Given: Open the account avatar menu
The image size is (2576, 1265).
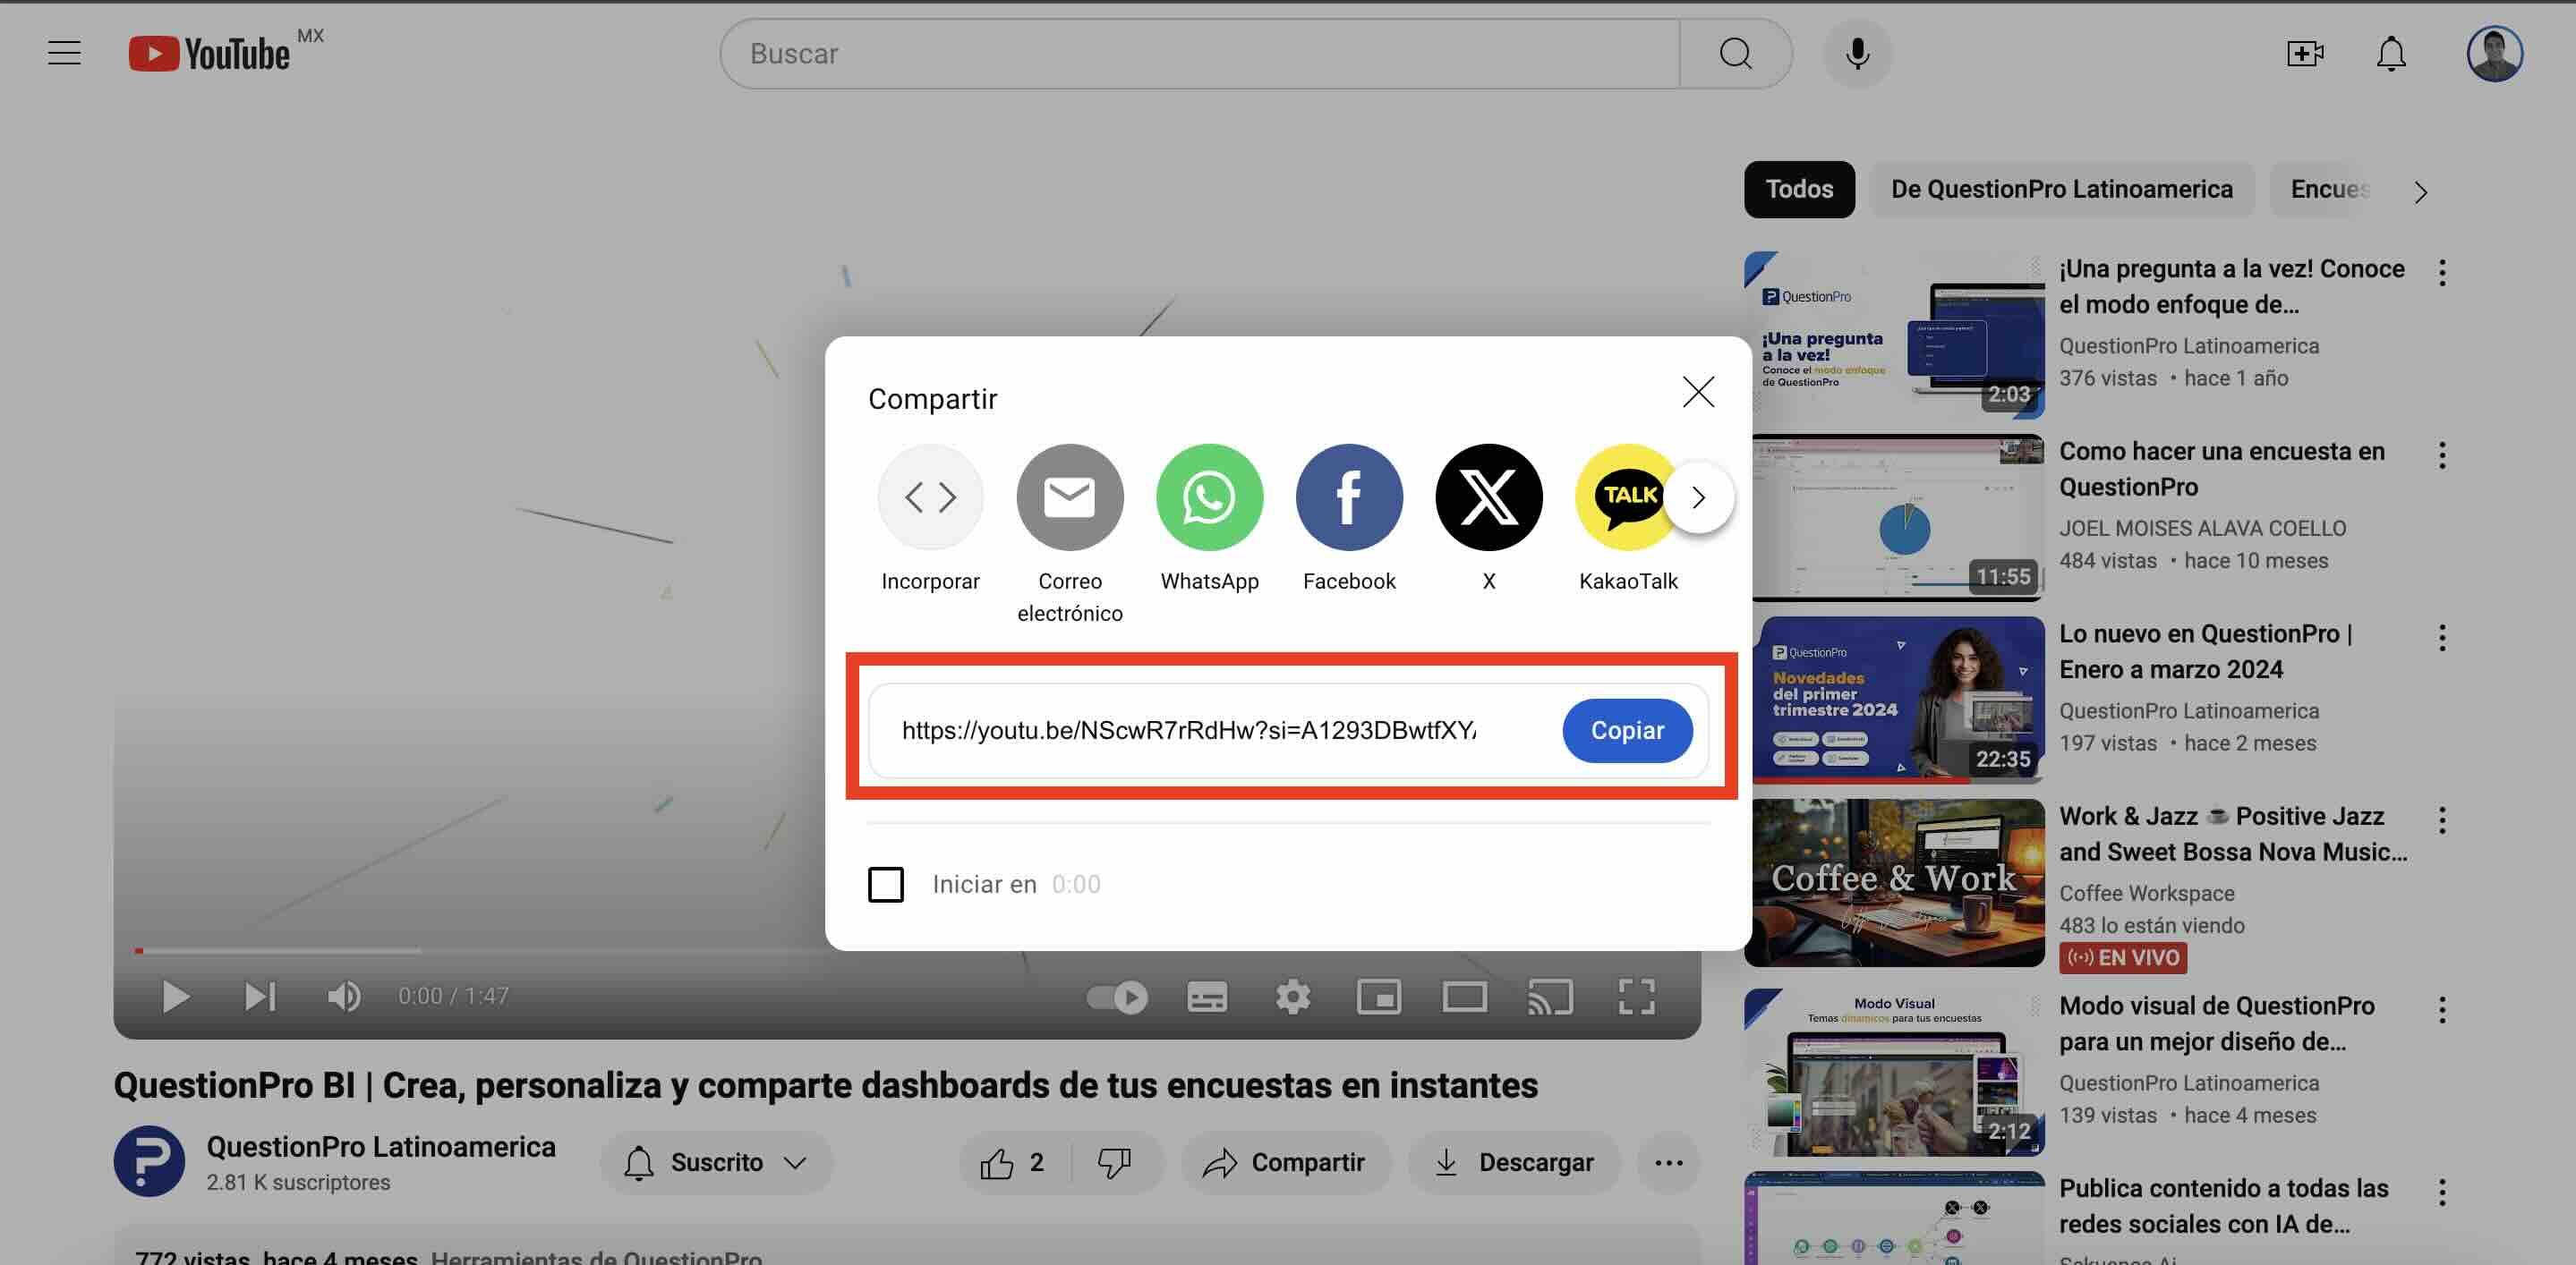Looking at the screenshot, I should 2494,54.
